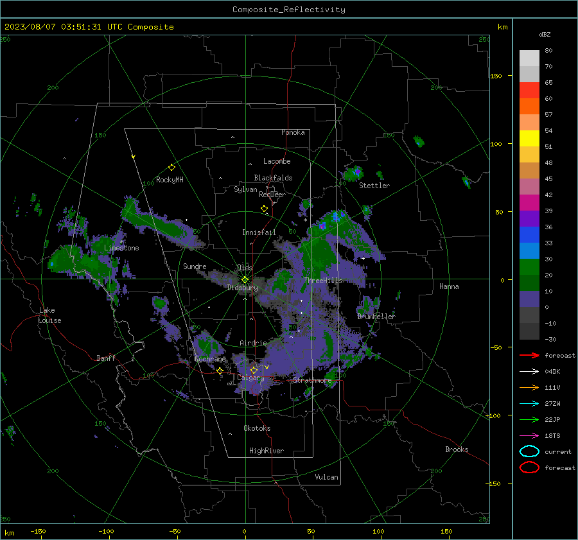The height and width of the screenshot is (540, 578).
Task: Click the Vulcan town label
Action: tap(327, 477)
